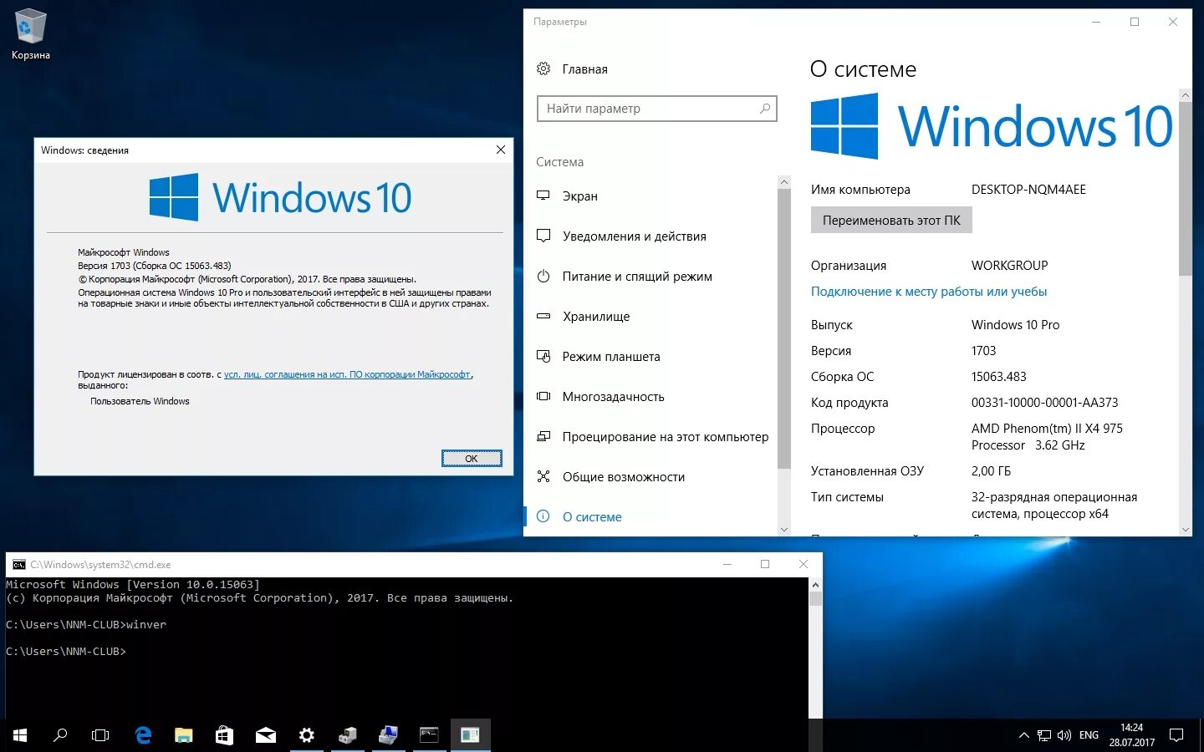The width and height of the screenshot is (1204, 752).
Task: Click the Питание power icon
Action: pos(543,276)
